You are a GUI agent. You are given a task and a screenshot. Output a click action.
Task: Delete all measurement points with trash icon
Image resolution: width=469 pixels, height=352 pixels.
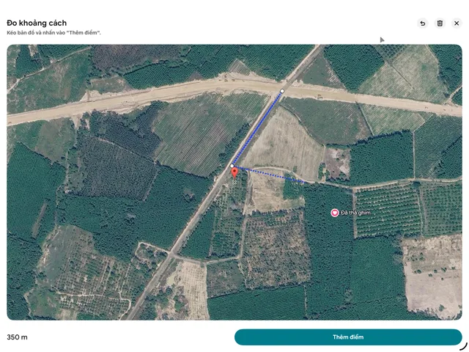tap(440, 23)
